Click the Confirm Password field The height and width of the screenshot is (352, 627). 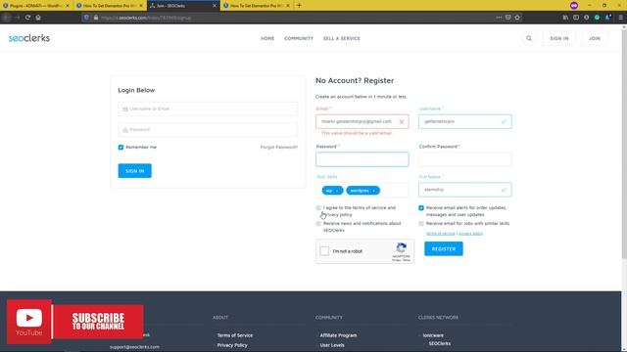click(x=465, y=159)
